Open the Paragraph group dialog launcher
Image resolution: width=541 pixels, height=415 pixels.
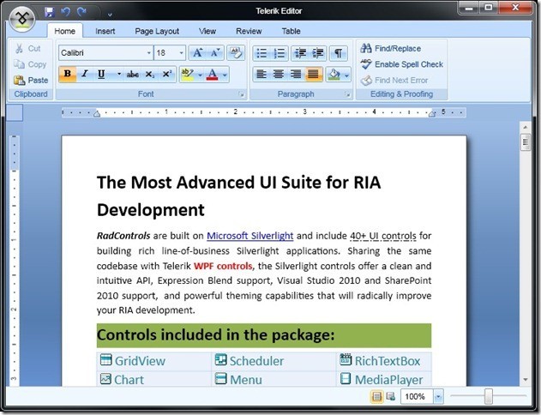pos(347,94)
